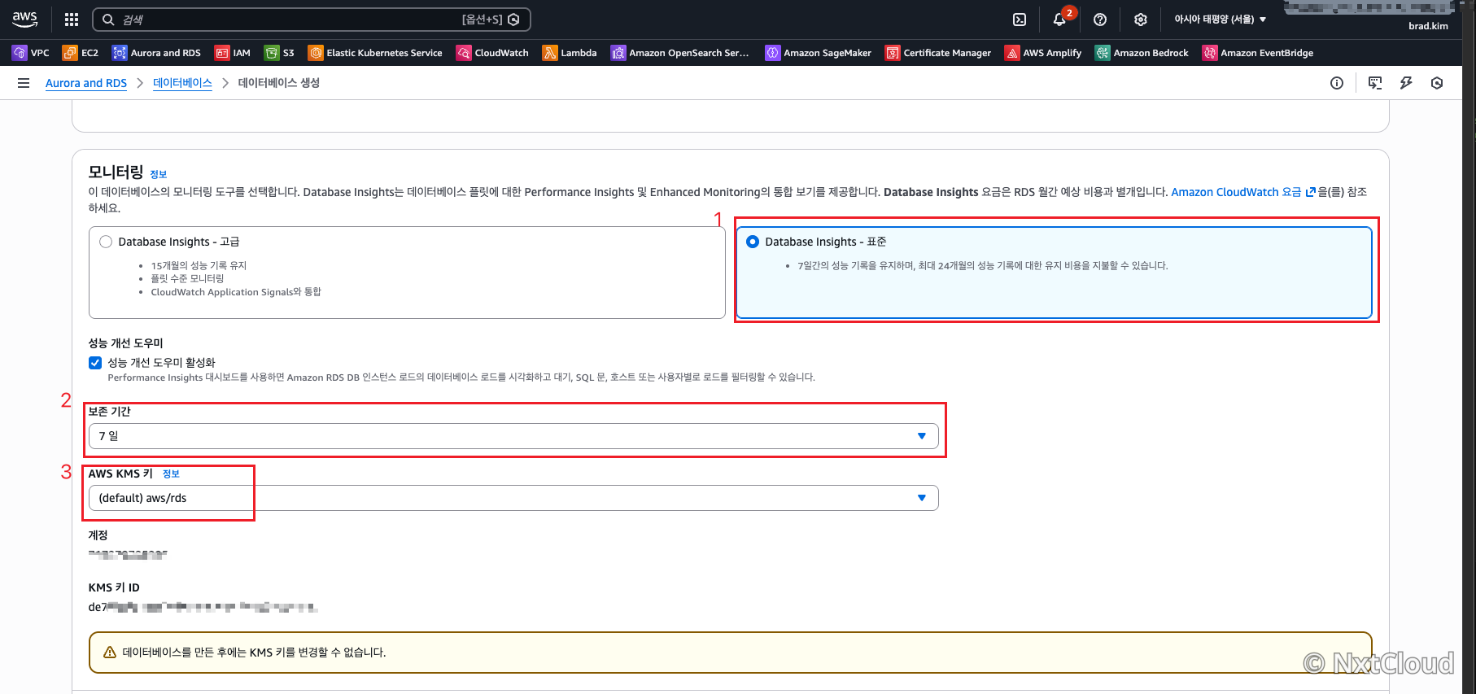Open the info panel circle icon
The image size is (1476, 694).
click(x=1337, y=83)
